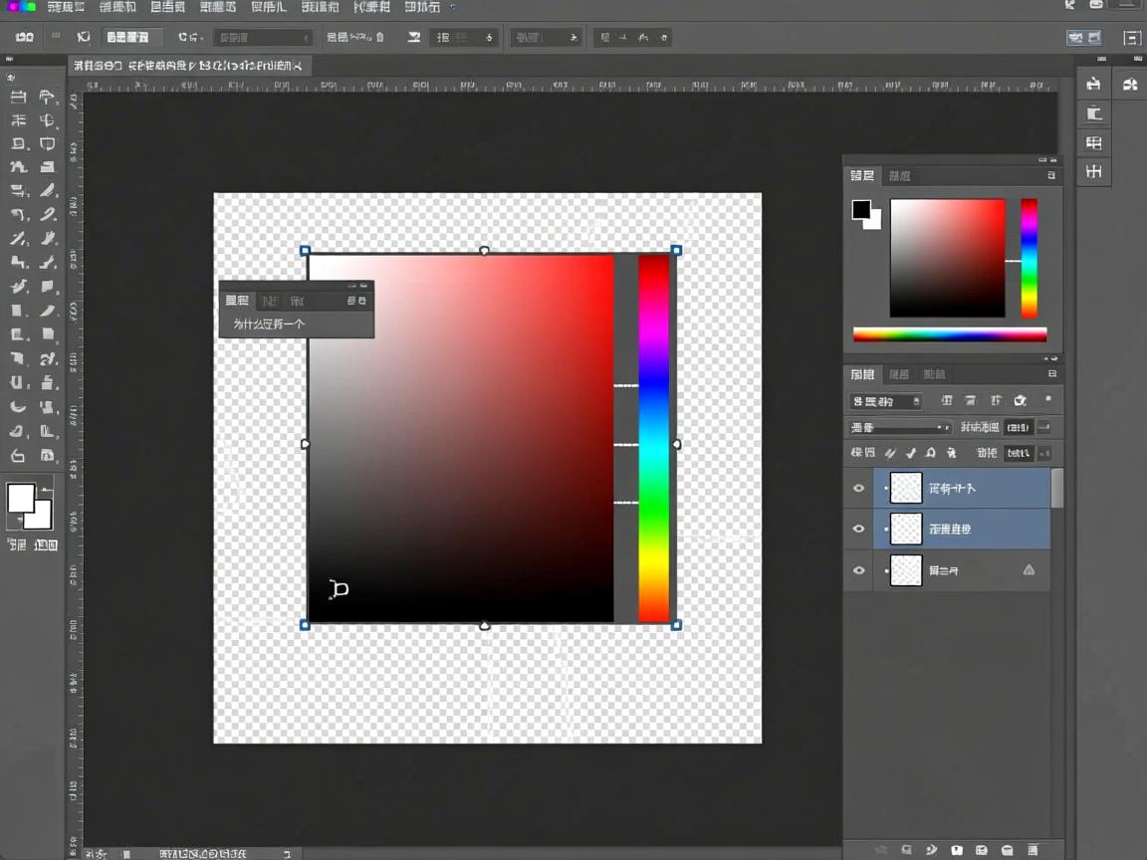Click the Layers panel vertical scrollbar

pos(1056,488)
